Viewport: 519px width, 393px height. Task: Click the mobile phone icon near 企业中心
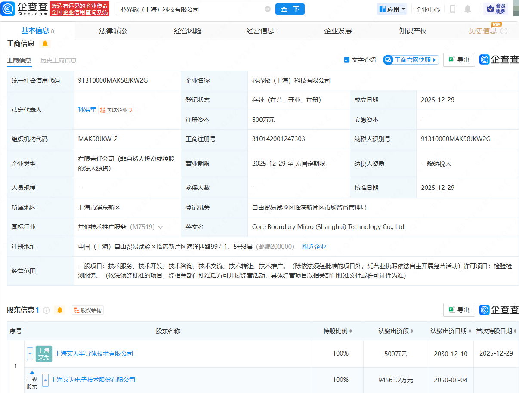[452, 9]
